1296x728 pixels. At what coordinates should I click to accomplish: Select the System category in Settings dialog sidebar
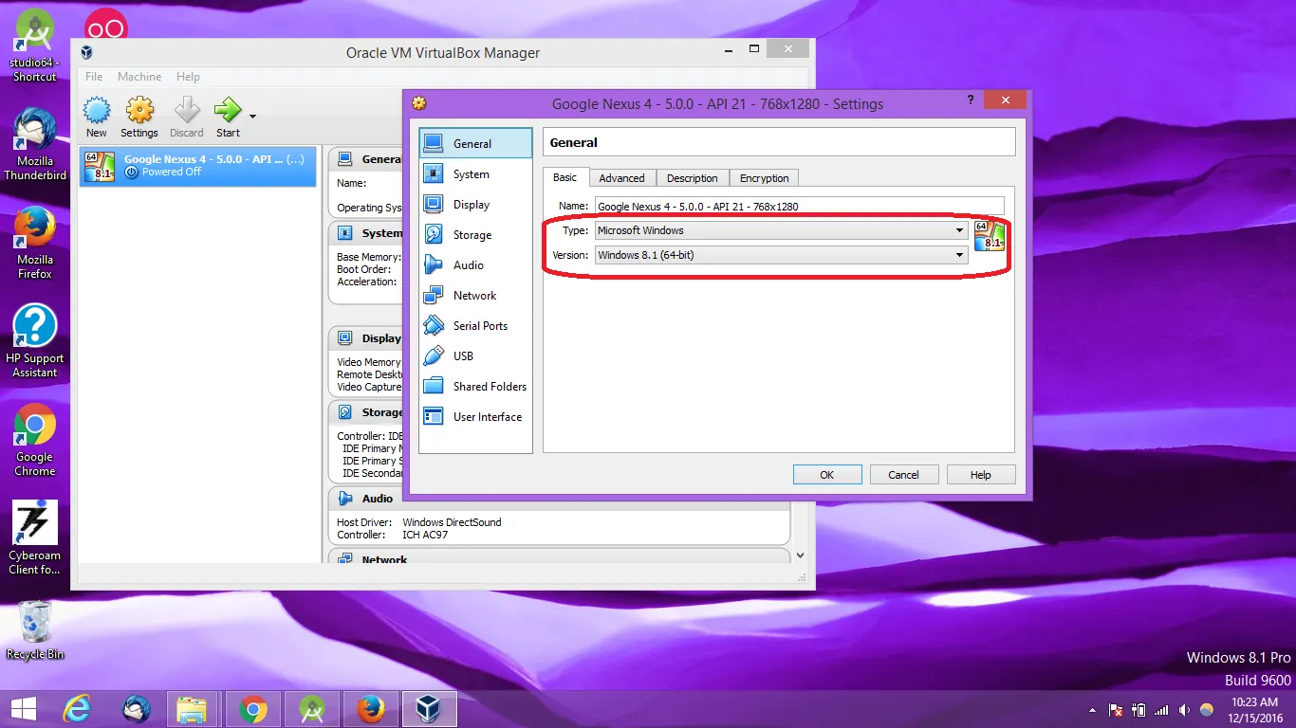tap(475, 173)
